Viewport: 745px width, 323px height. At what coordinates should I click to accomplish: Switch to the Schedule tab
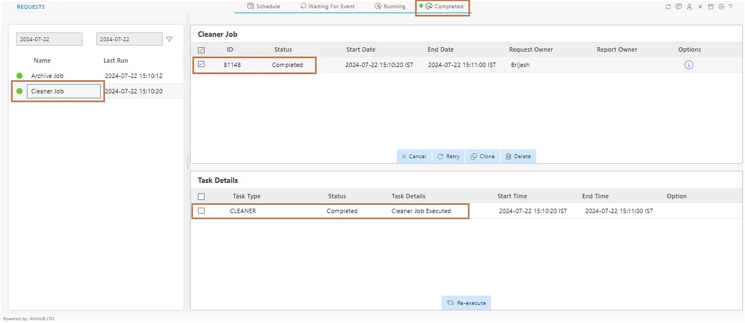(264, 7)
